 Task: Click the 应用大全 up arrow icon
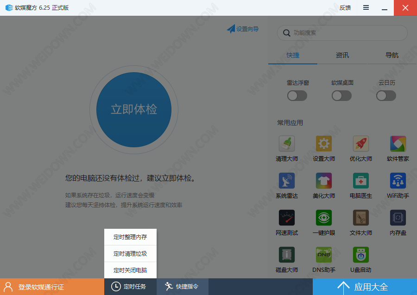point(344,287)
